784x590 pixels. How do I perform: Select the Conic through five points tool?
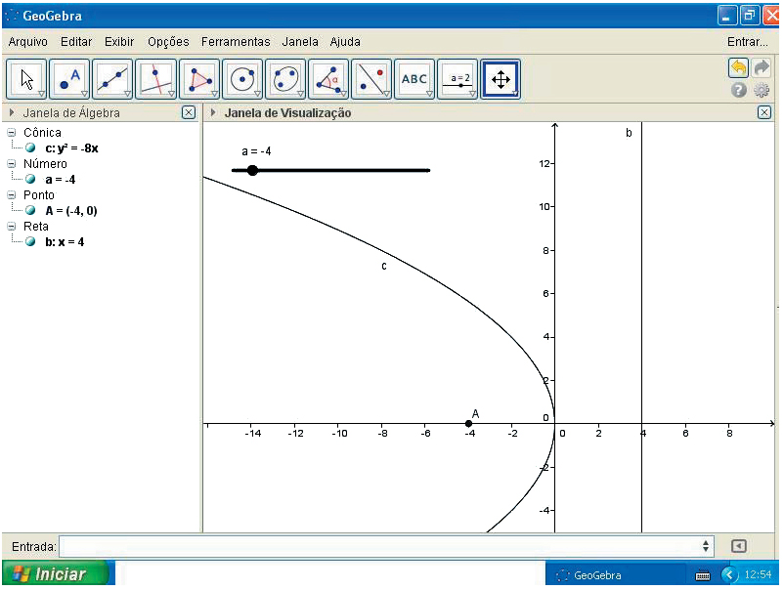tap(285, 79)
